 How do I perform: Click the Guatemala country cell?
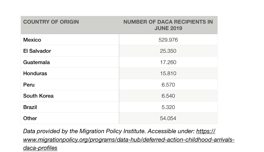coord(36,62)
